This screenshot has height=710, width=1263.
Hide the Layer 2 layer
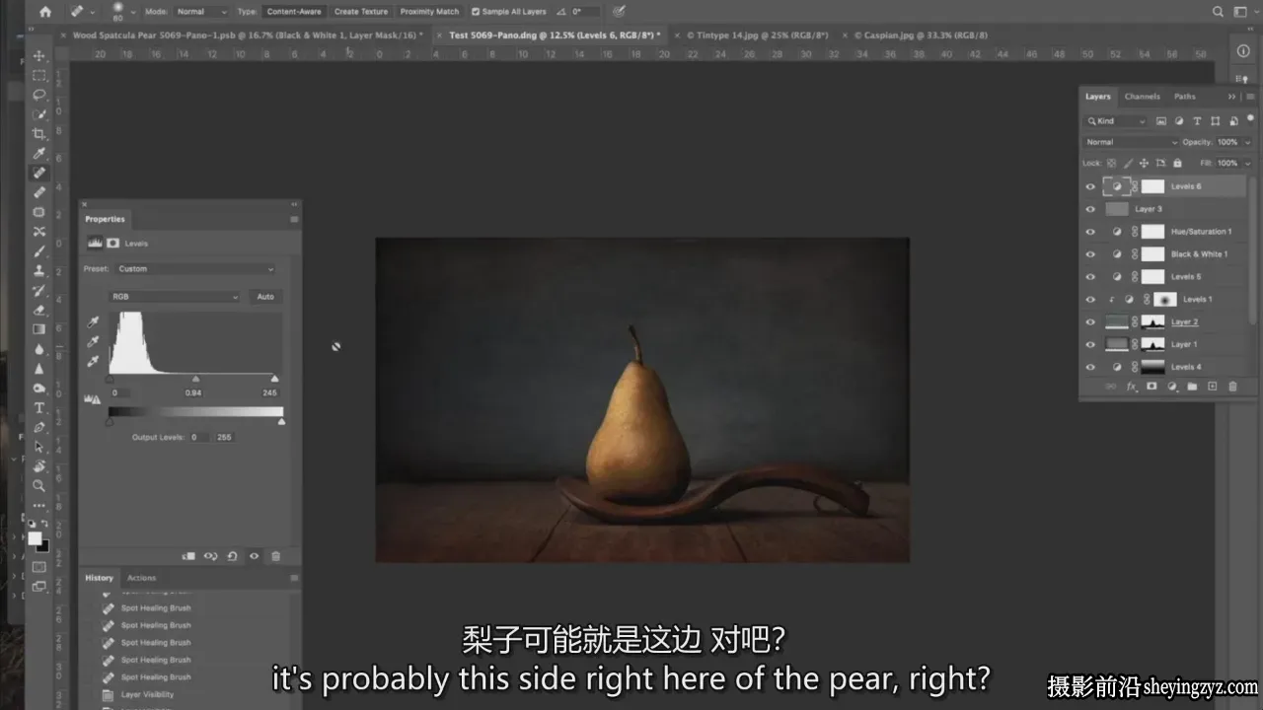tap(1090, 322)
